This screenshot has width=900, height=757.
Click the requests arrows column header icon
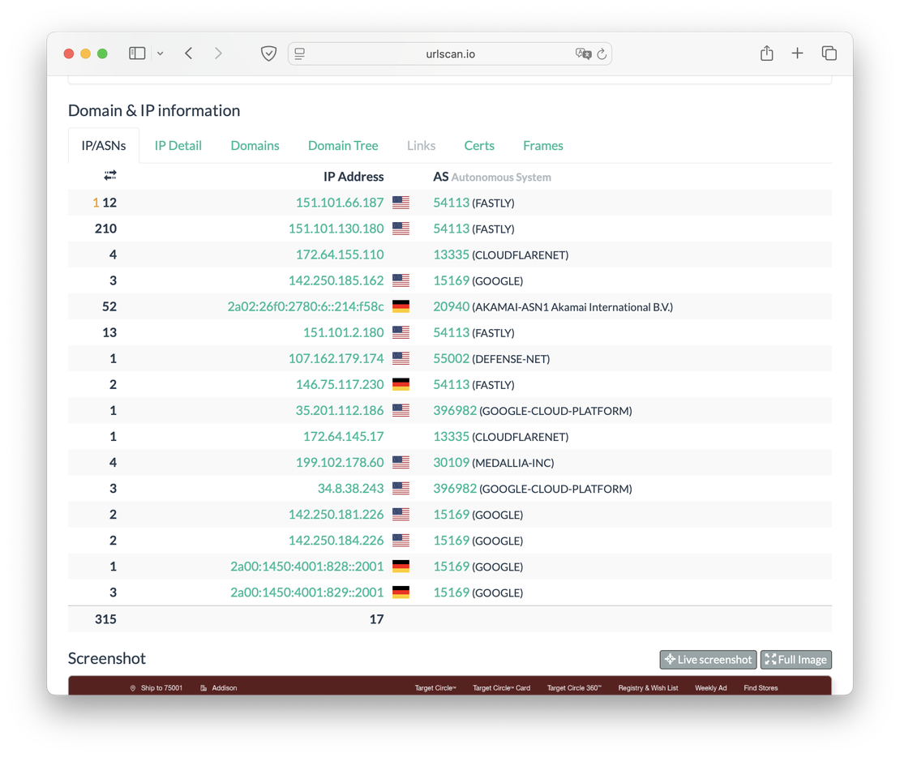[x=110, y=175]
